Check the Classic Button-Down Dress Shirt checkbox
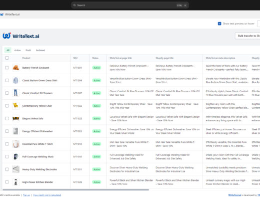 point(7,80)
